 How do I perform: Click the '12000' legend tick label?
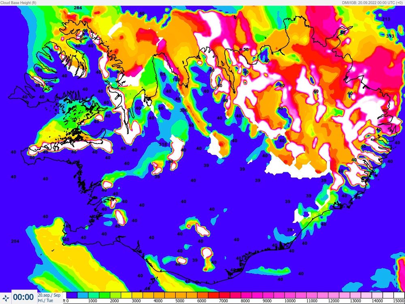tap(333, 301)
